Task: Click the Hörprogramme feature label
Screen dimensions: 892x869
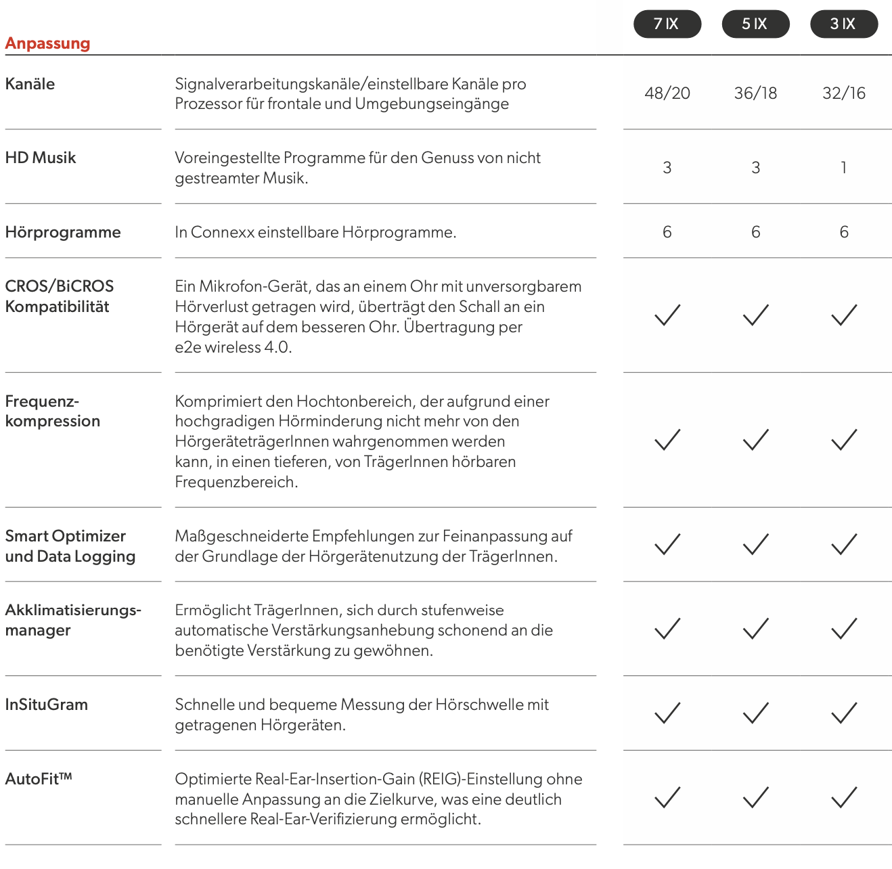Action: click(63, 232)
